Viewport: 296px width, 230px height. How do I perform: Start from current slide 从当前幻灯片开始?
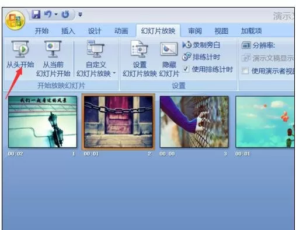(x=53, y=59)
